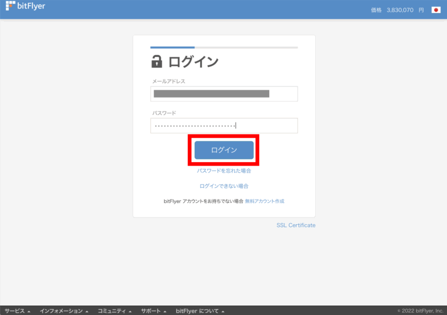Click the bitFlyer logo in header
This screenshot has height=315, width=447.
(x=25, y=7)
